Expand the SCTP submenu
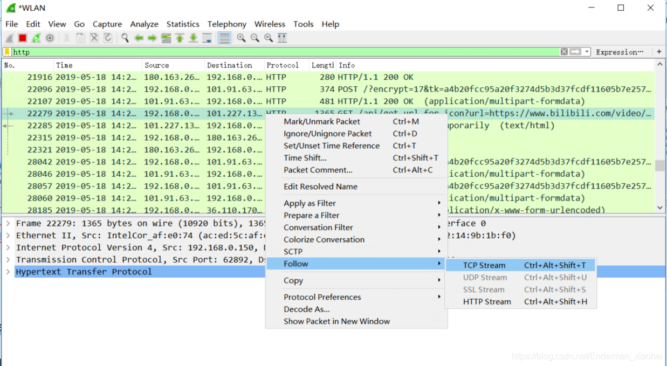Image resolution: width=667 pixels, height=366 pixels. pyautogui.click(x=356, y=252)
